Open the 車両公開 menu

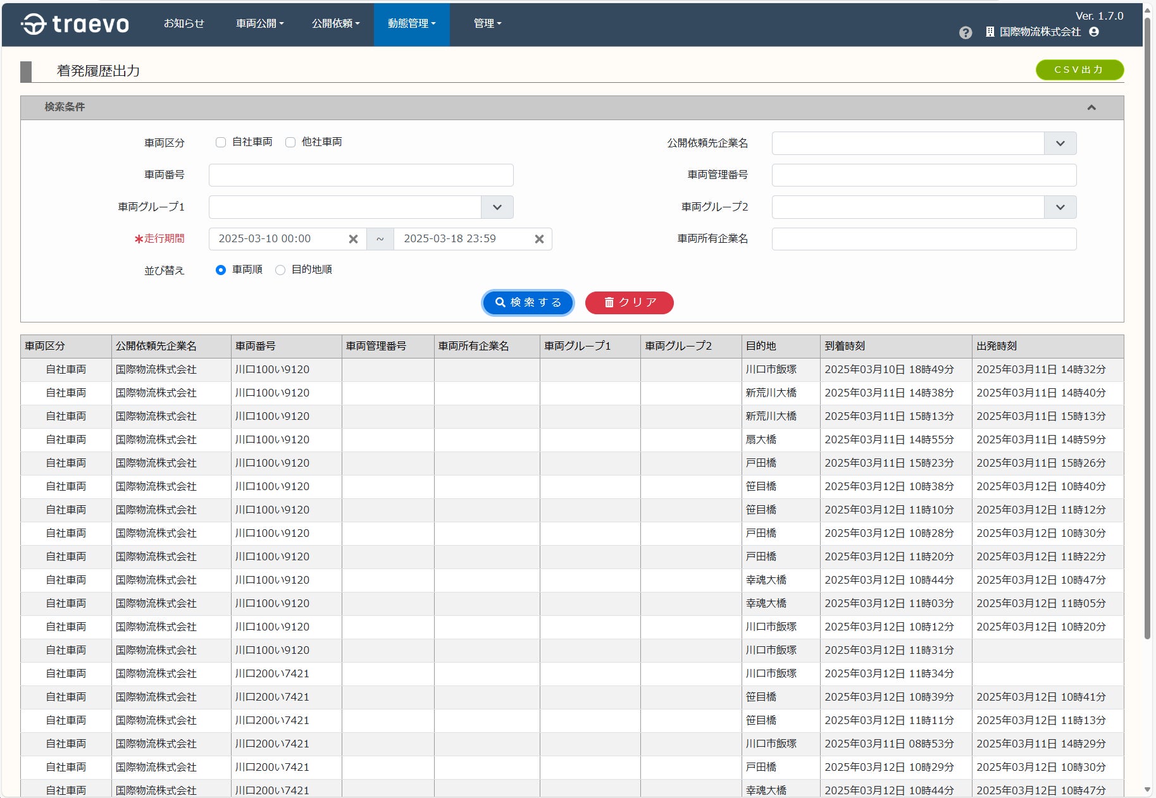pyautogui.click(x=259, y=23)
